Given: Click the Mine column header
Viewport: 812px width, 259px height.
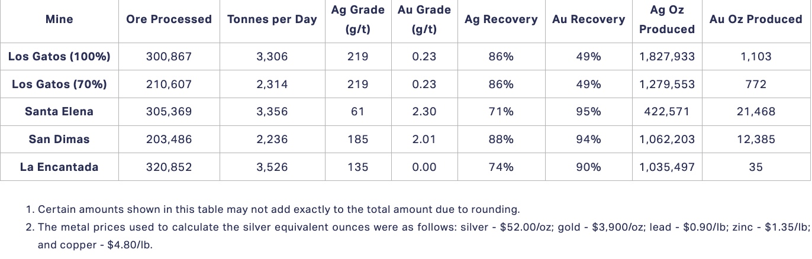Looking at the screenshot, I should point(59,20).
